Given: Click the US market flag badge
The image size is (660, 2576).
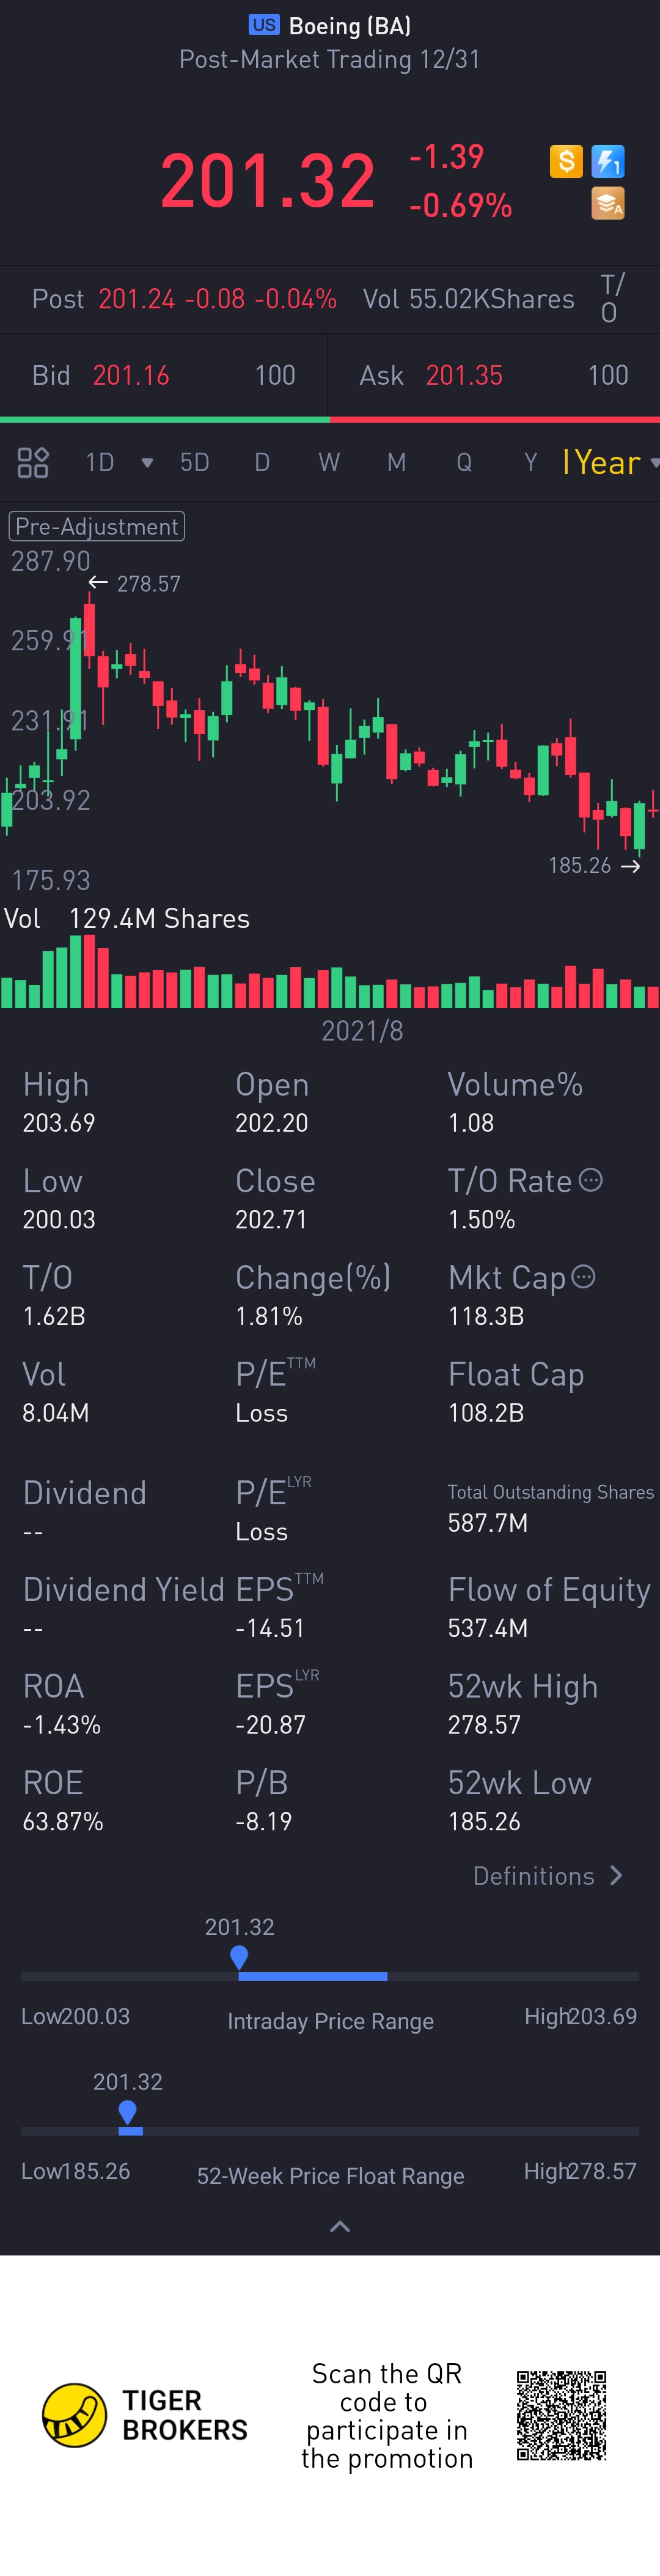Looking at the screenshot, I should 265,25.
